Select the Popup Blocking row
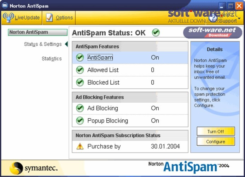245x177 pixels. (x=130, y=121)
